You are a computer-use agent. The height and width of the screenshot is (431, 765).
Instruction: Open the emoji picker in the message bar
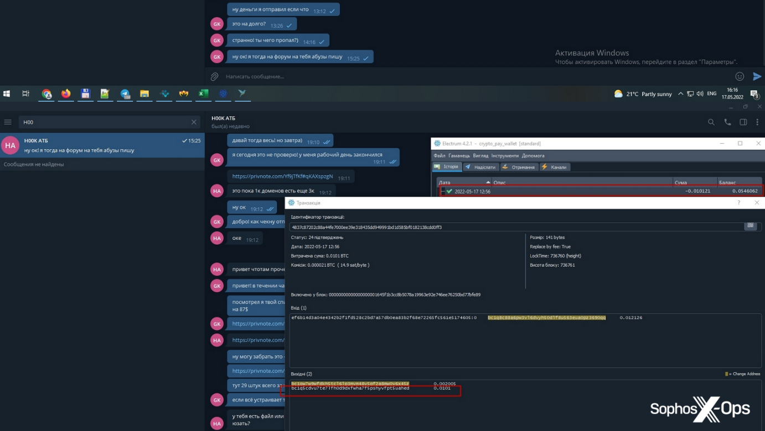point(739,76)
